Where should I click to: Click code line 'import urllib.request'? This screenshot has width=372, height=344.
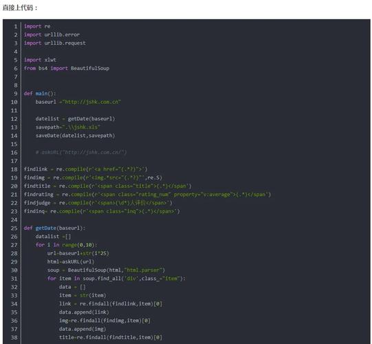pos(54,43)
